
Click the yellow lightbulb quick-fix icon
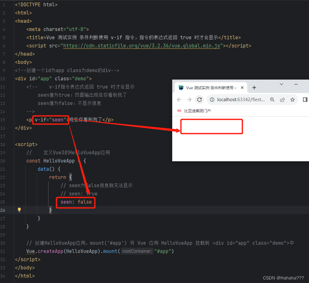click(x=19, y=210)
